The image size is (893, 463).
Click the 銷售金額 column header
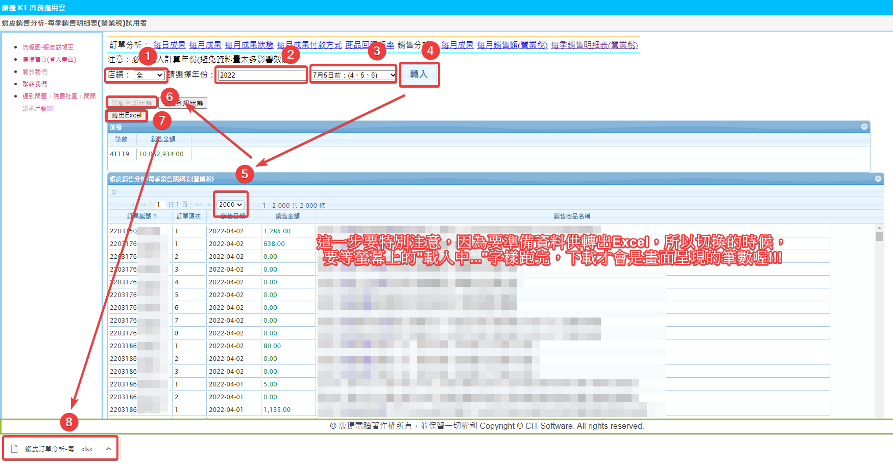tap(287, 216)
